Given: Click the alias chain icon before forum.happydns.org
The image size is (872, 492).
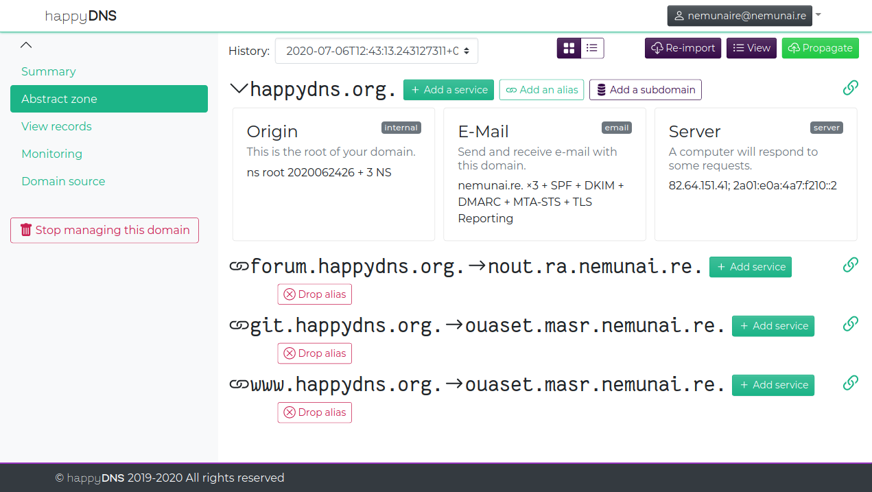Looking at the screenshot, I should pyautogui.click(x=239, y=267).
